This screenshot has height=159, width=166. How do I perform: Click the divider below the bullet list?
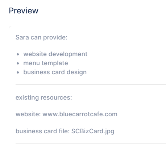tap(91, 85)
